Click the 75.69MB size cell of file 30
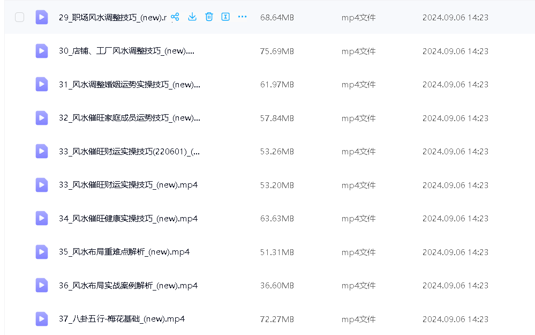Viewport: 535px width, 335px height. click(x=277, y=51)
